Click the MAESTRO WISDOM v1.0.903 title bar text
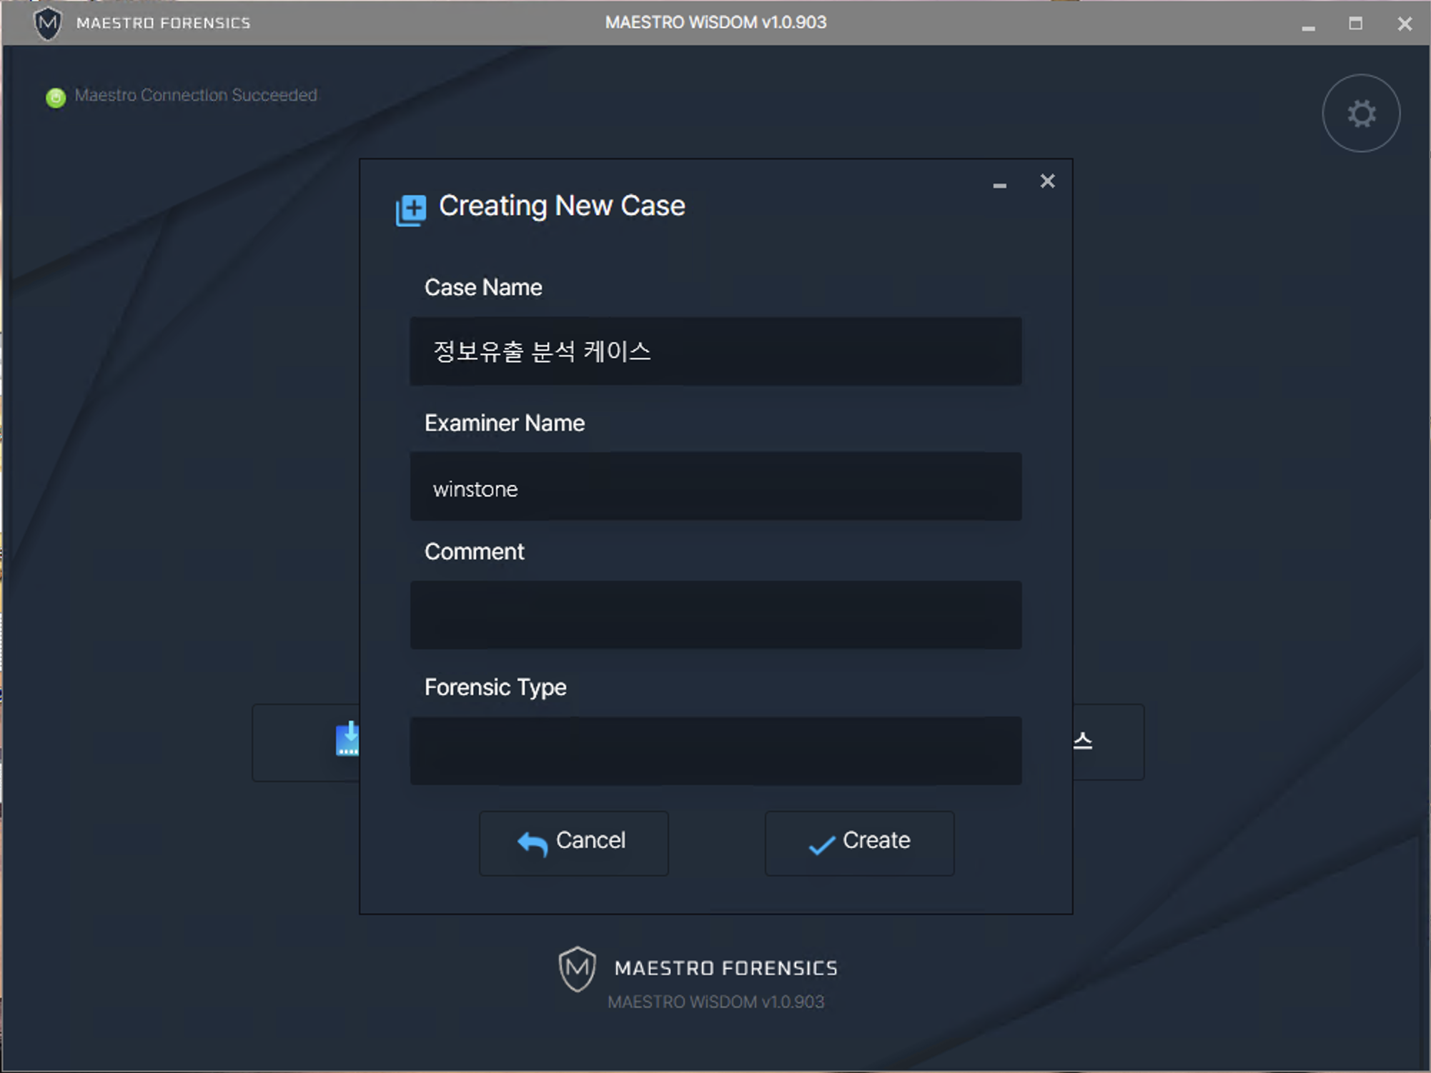Screen dimensions: 1431x1073 pyautogui.click(x=715, y=23)
